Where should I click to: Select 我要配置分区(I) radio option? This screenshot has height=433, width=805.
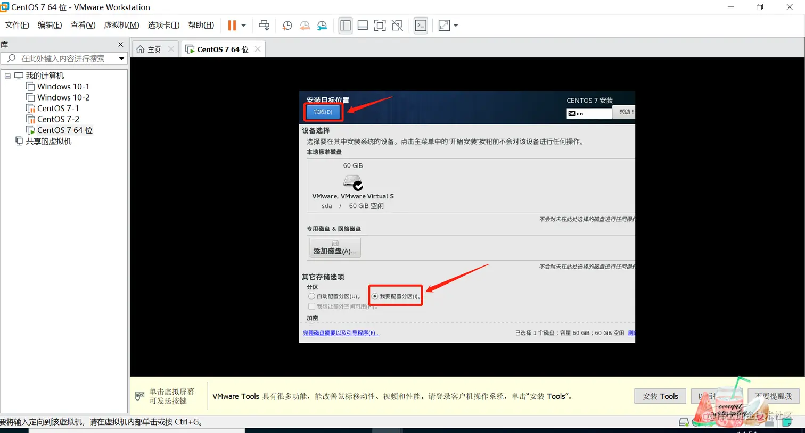click(x=375, y=296)
